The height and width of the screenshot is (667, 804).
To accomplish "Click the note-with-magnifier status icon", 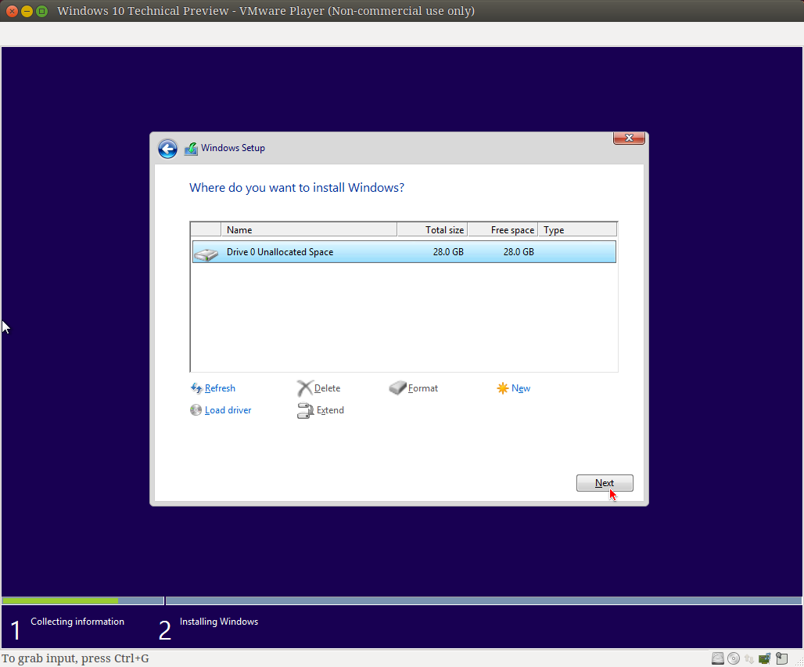I will point(781,658).
